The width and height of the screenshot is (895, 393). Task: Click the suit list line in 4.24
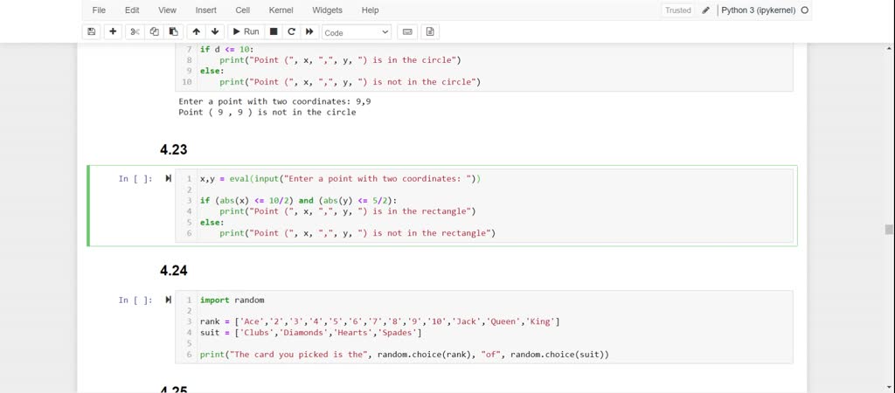[x=310, y=333]
